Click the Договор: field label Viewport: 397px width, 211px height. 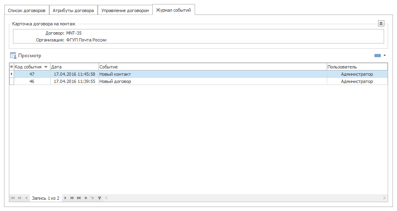[x=55, y=33]
